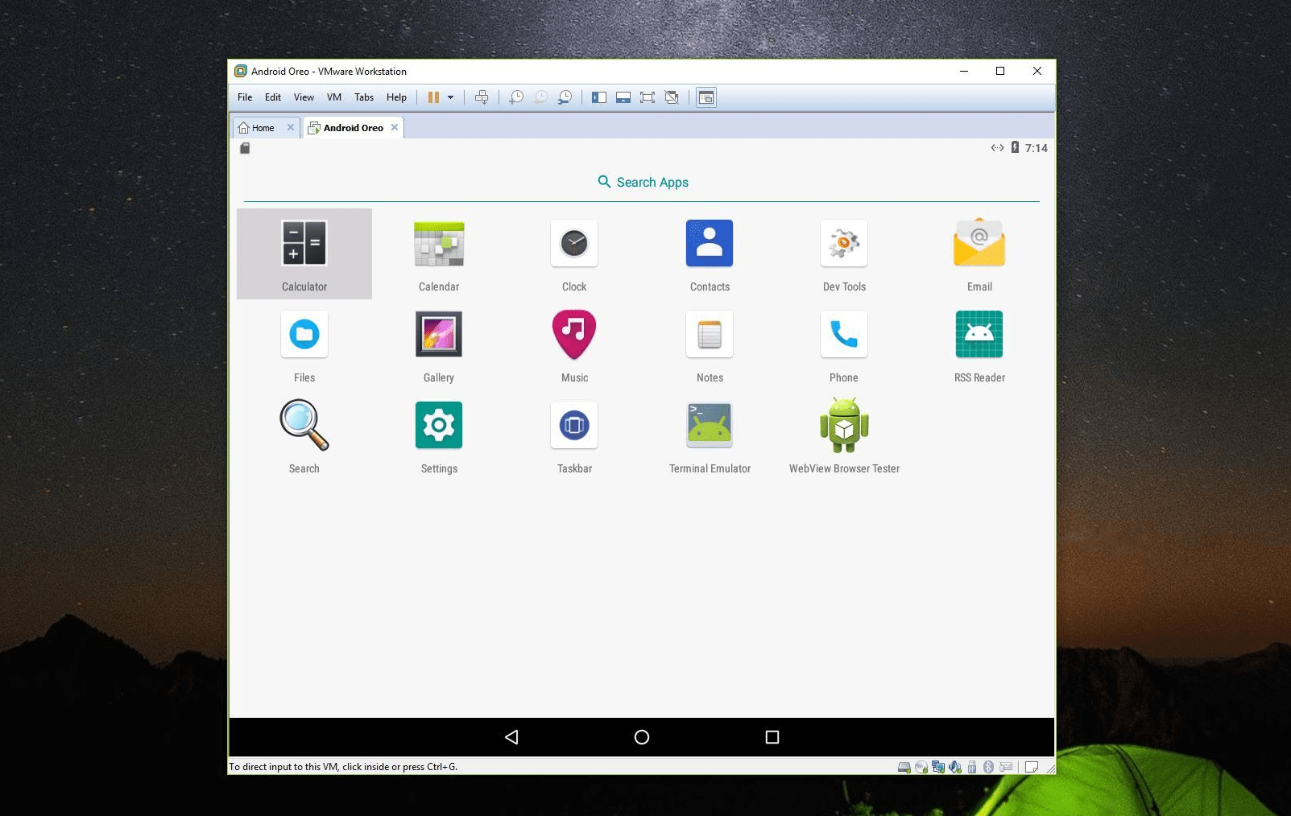Click the Android battery status icon
This screenshot has width=1291, height=816.
point(1015,147)
